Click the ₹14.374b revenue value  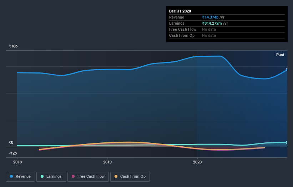point(210,17)
